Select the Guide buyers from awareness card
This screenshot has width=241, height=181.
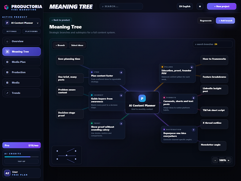pos(107,101)
